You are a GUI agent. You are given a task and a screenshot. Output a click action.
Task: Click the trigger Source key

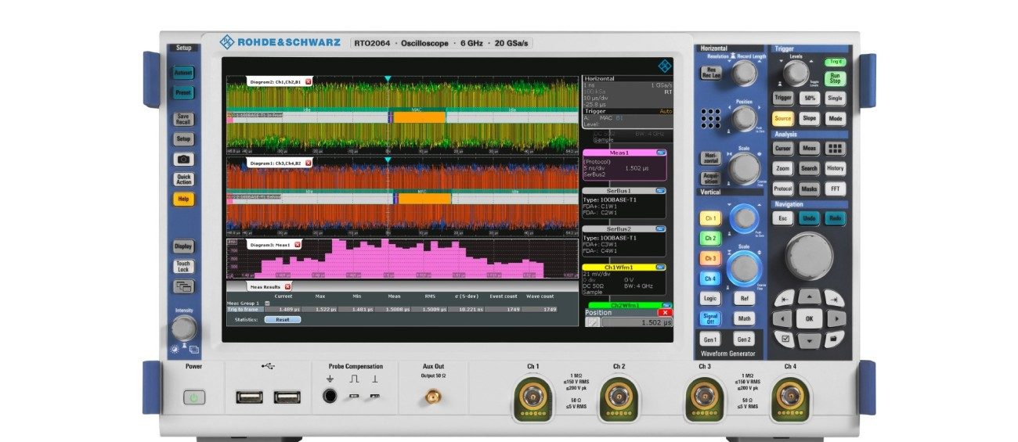[x=783, y=119]
